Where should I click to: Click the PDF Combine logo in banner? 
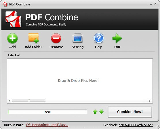[x=13, y=19]
